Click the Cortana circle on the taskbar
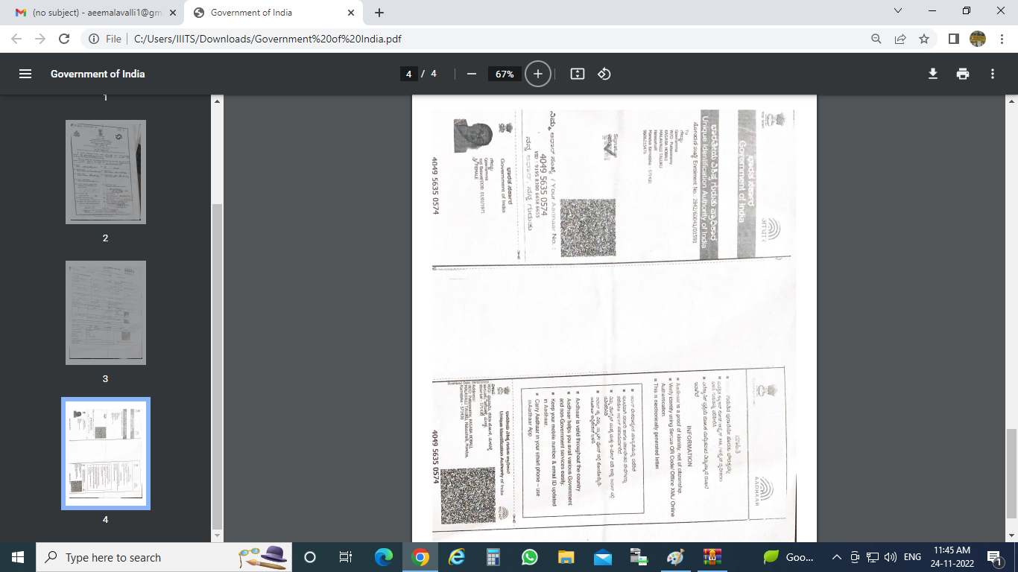Viewport: 1018px width, 572px height. pyautogui.click(x=311, y=557)
